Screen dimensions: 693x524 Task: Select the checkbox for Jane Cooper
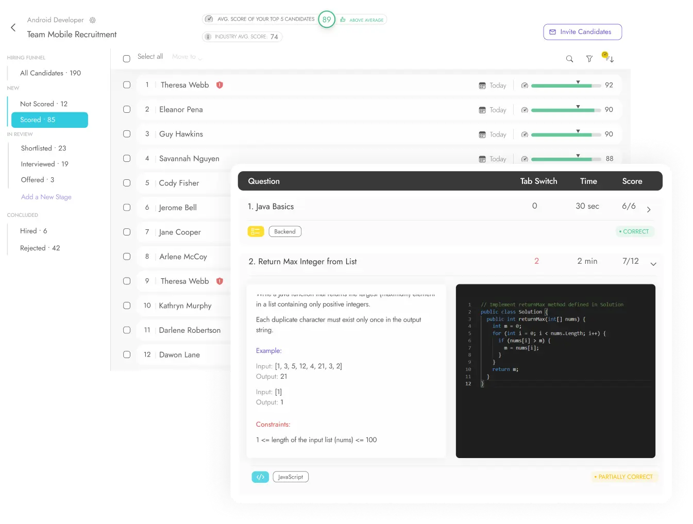coord(127,232)
